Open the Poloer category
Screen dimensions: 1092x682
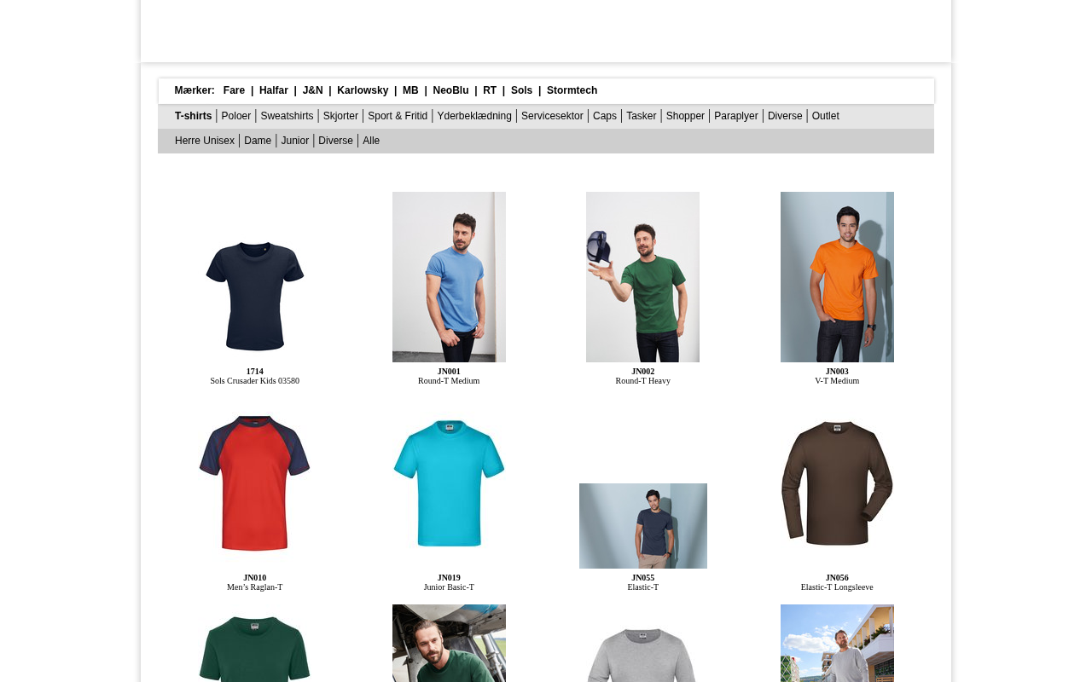(x=236, y=116)
